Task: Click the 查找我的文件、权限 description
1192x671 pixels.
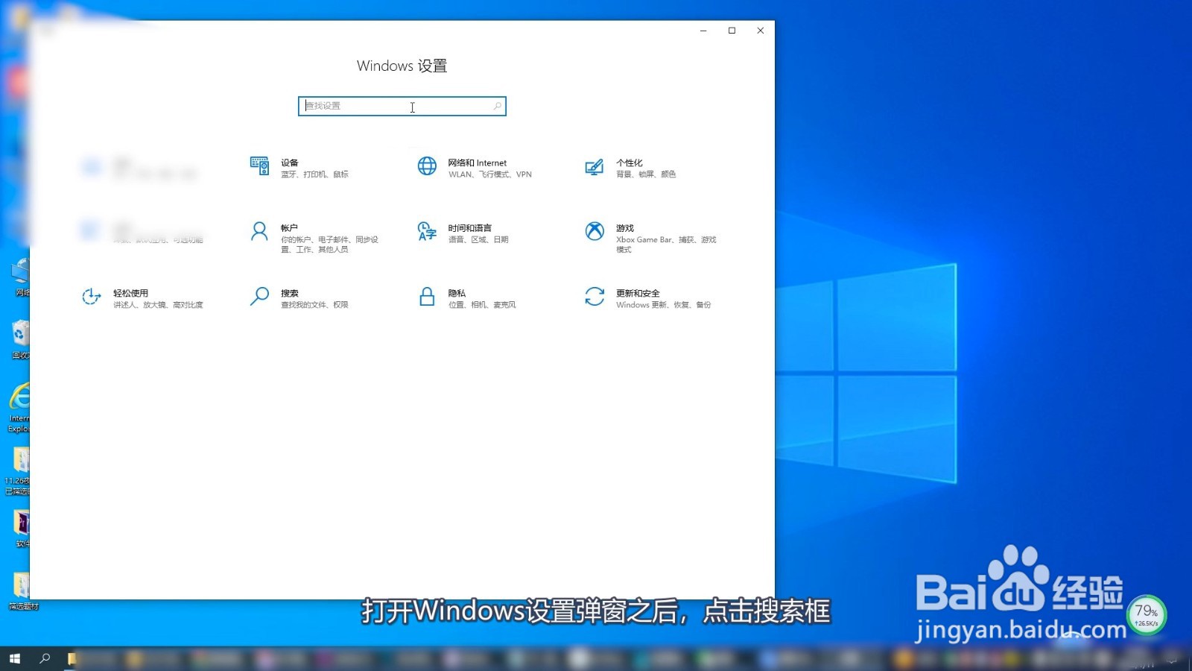Action: (314, 305)
